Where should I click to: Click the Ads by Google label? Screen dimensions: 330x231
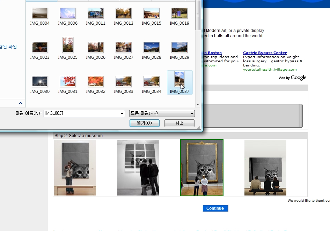pos(293,78)
